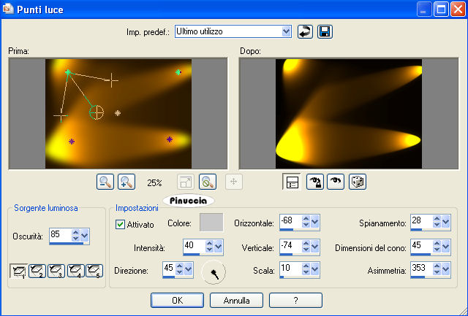Click the Annulla button
This screenshot has width=468, height=316.
click(236, 300)
